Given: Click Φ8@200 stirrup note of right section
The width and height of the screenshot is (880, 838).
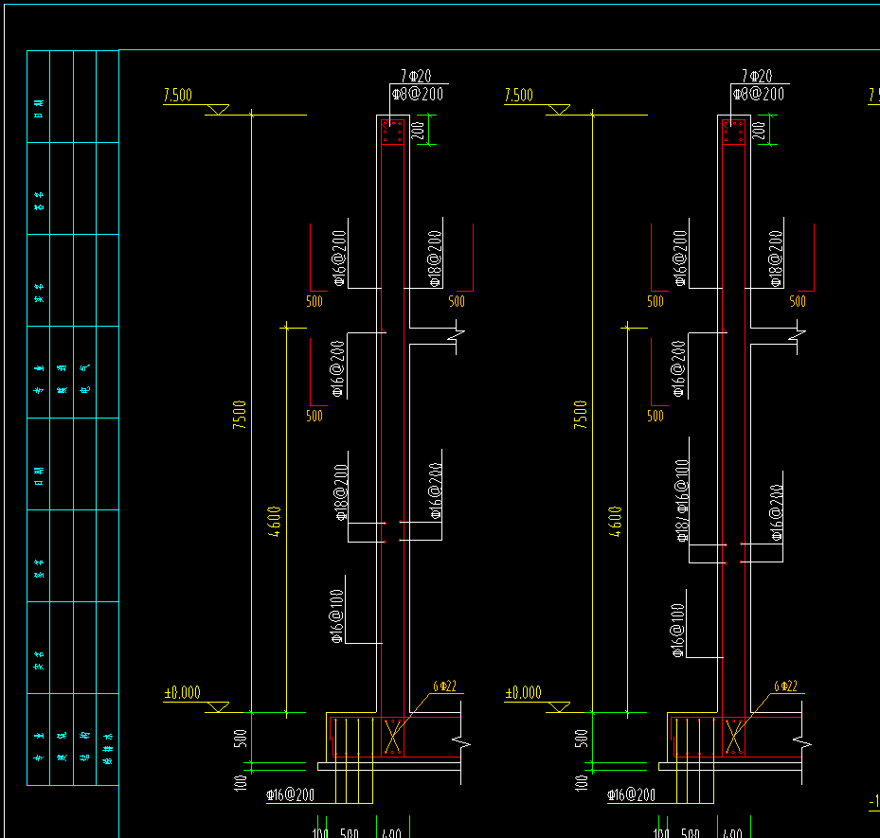Looking at the screenshot, I should pyautogui.click(x=759, y=94).
